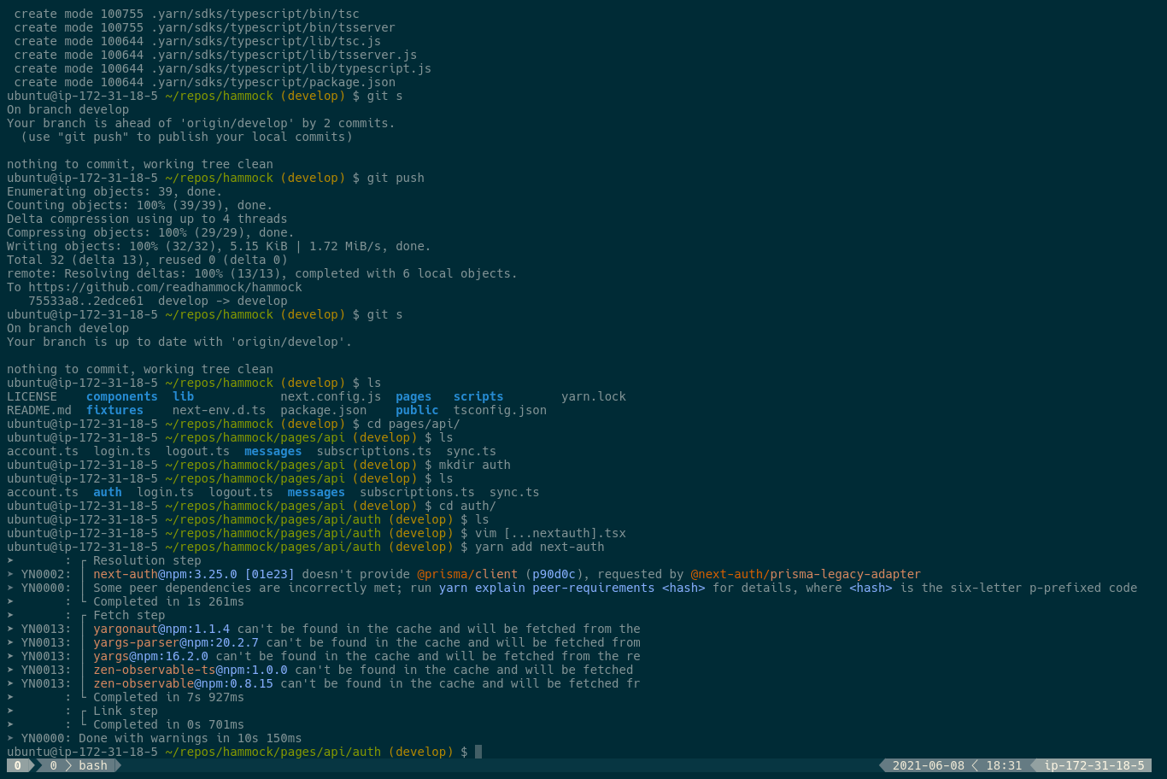Click the 'Fetch step' heading
Image resolution: width=1167 pixels, height=779 pixels.
click(x=129, y=615)
